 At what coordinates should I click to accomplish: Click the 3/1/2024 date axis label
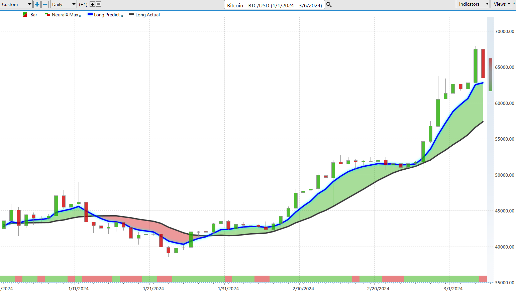(x=453, y=289)
